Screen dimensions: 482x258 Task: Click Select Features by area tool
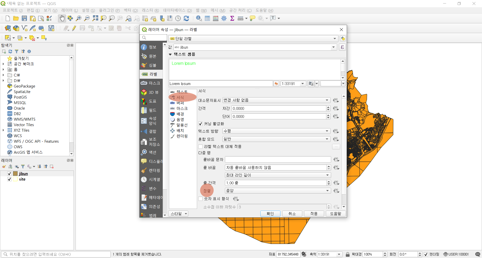pos(8,38)
